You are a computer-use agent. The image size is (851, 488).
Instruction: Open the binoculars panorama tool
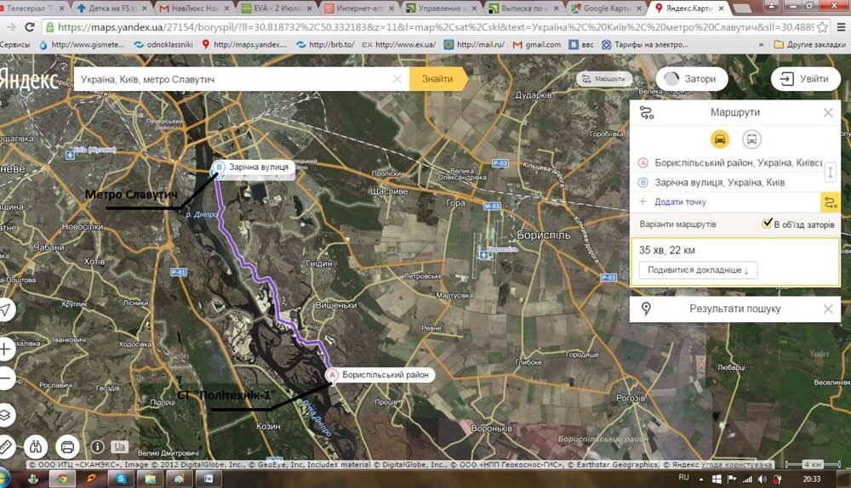pyautogui.click(x=36, y=447)
